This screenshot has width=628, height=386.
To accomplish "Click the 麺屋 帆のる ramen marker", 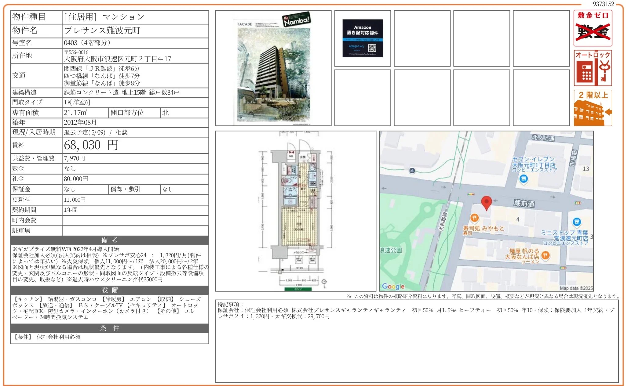I will 546,255.
